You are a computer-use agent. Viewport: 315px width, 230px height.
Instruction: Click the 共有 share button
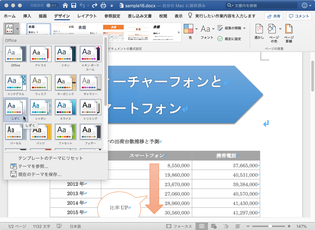pos(274,16)
